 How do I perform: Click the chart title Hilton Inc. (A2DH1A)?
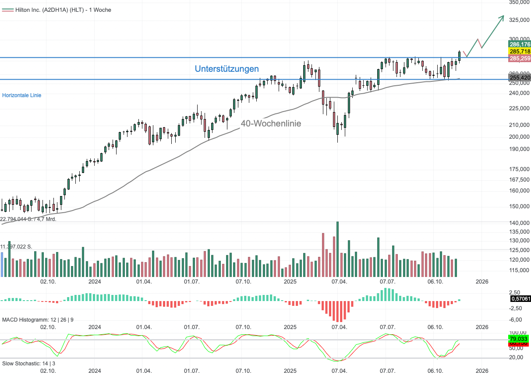(63, 10)
